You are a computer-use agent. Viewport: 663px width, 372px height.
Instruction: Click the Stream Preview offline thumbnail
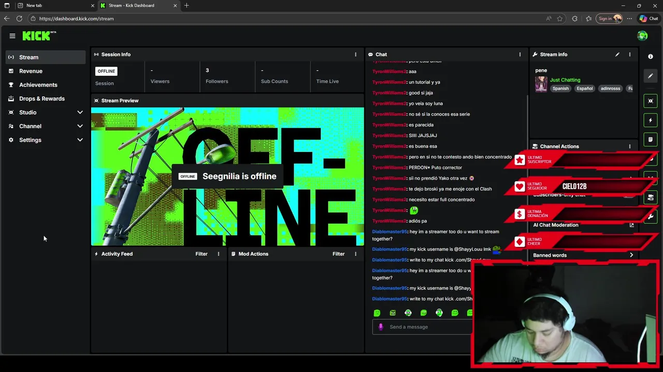tap(227, 176)
